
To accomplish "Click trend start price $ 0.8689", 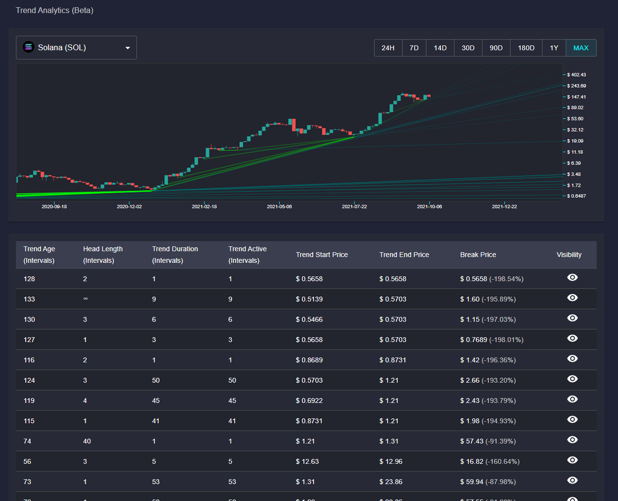I will 309,360.
